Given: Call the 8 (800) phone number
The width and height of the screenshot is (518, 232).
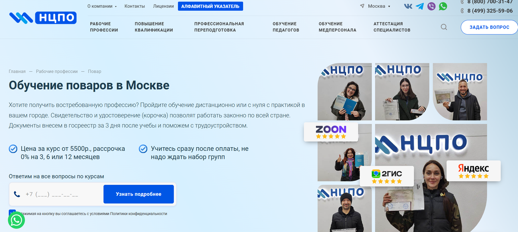Looking at the screenshot, I should (490, 2).
